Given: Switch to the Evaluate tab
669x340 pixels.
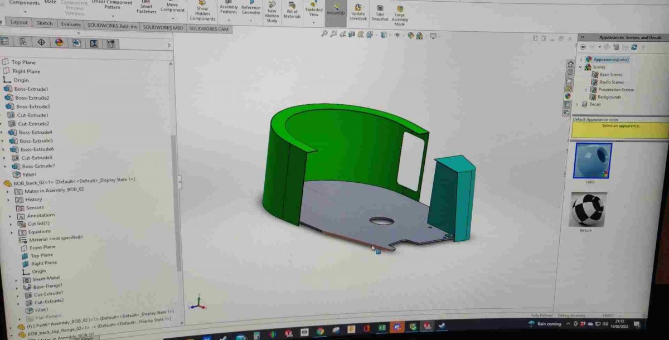Looking at the screenshot, I should [70, 24].
